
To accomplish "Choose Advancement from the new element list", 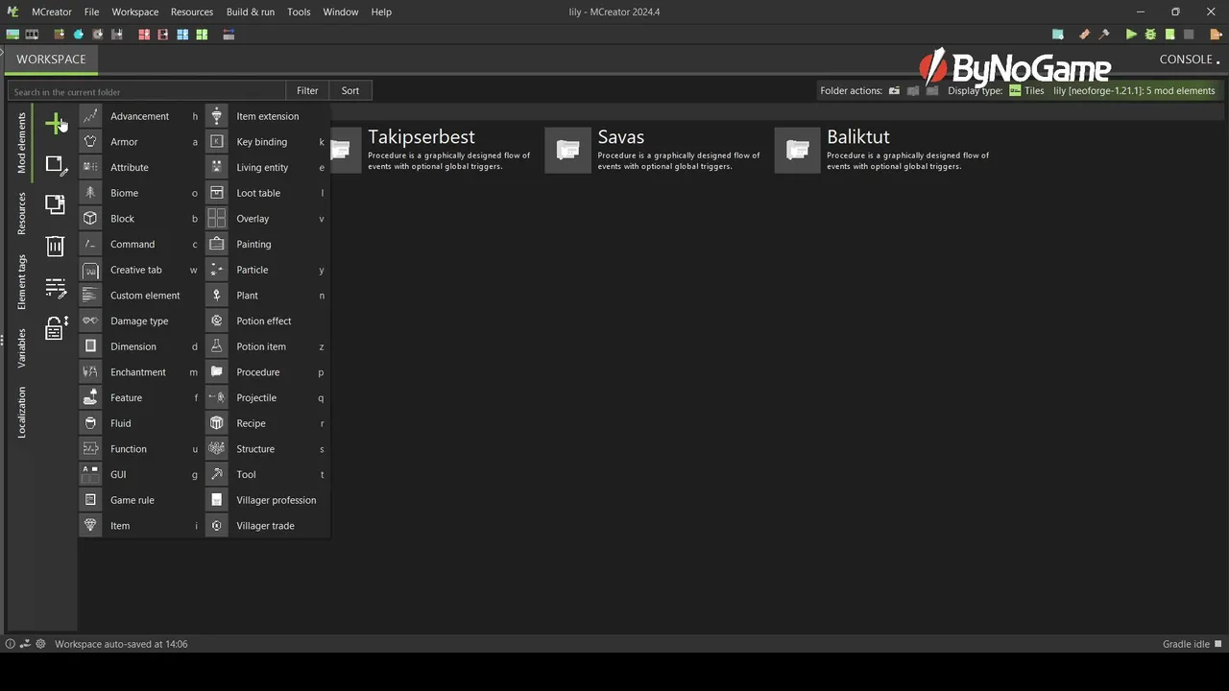I will [x=141, y=116].
